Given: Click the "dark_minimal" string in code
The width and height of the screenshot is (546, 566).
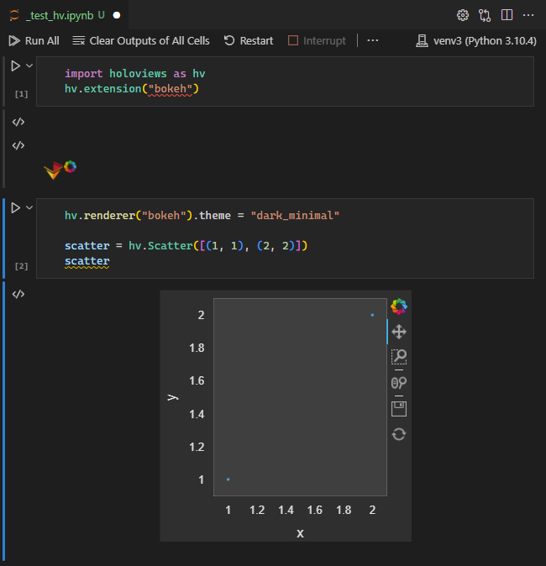Looking at the screenshot, I should [295, 216].
